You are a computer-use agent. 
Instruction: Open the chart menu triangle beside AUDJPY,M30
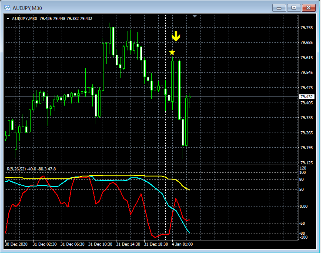tap(8, 19)
